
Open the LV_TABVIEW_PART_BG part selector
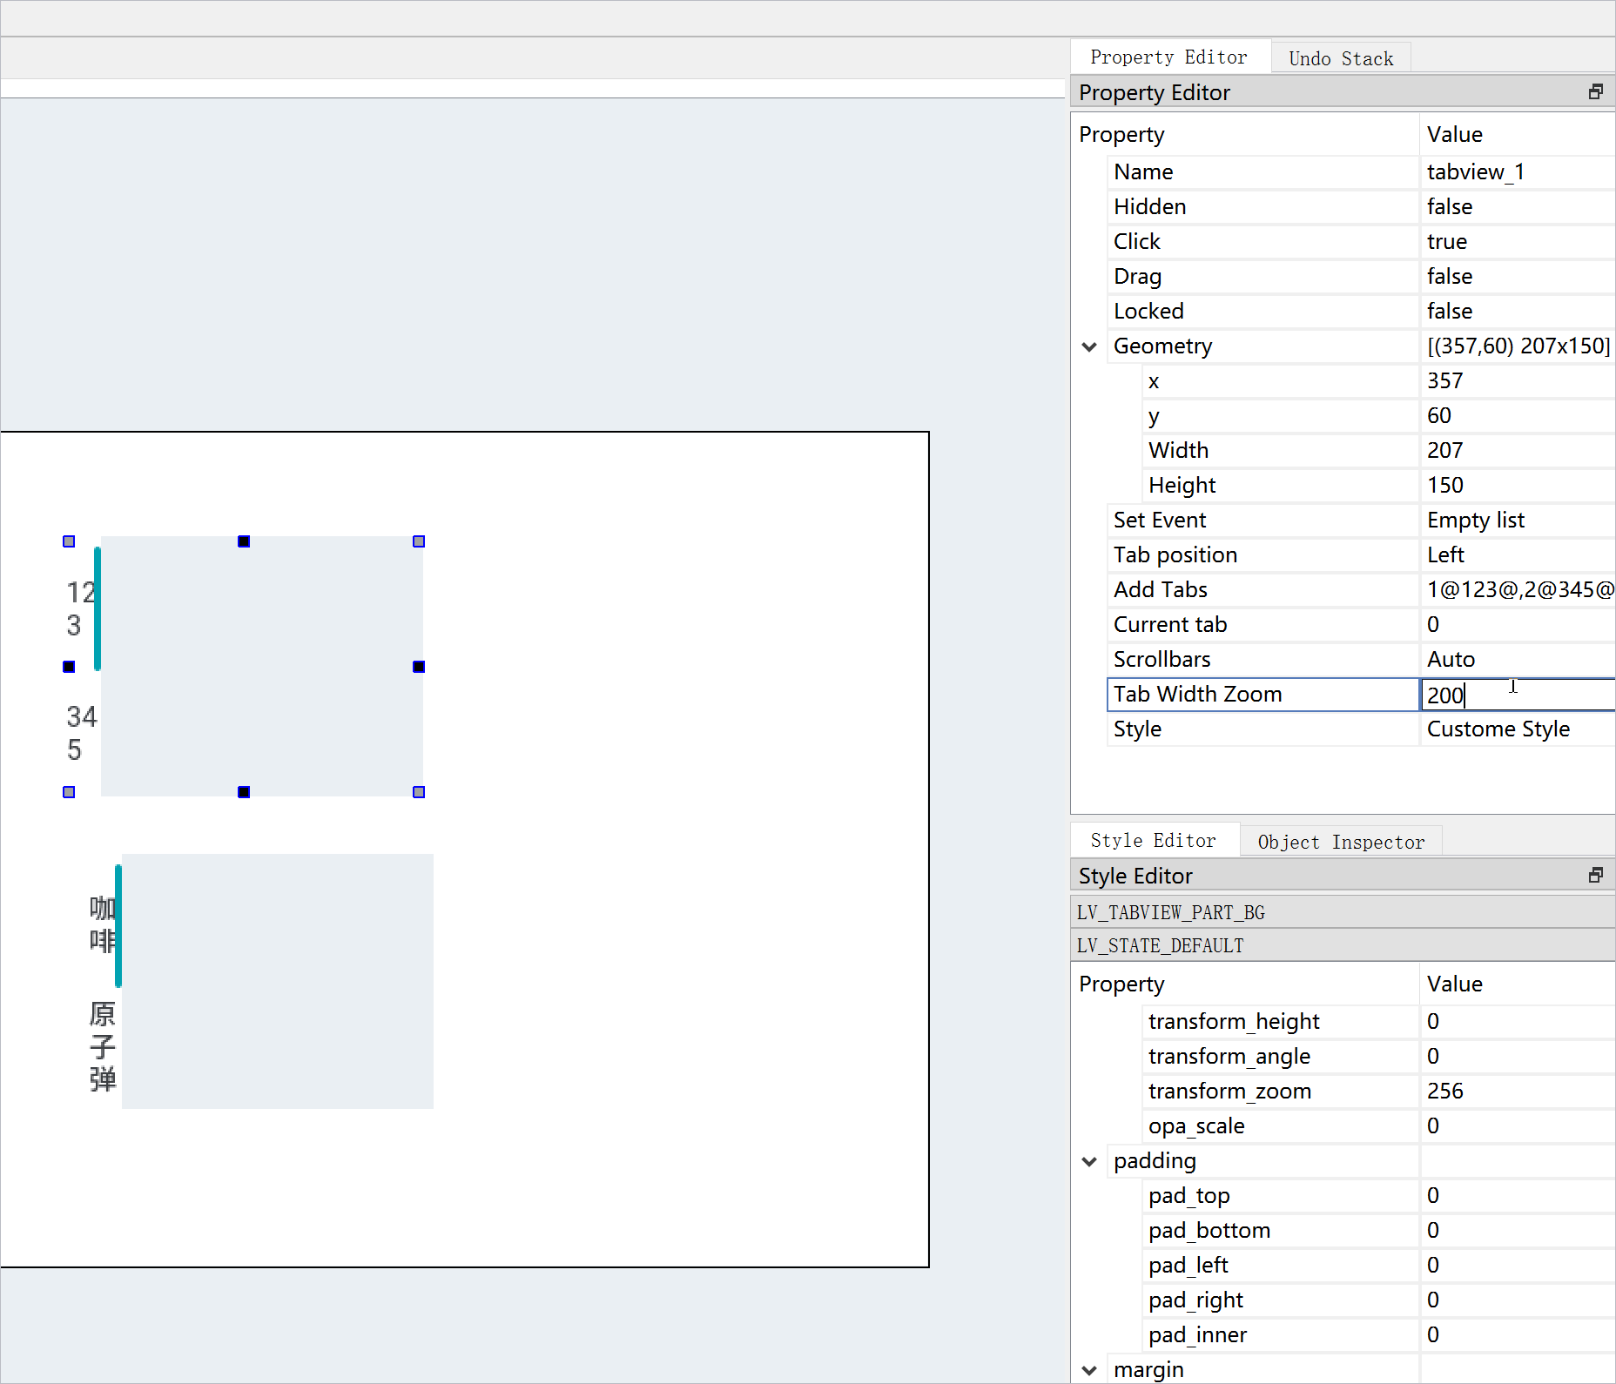click(1343, 912)
